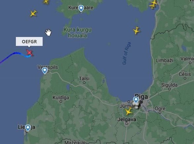Open the Liepaja airport pin
Image resolution: width=194 pixels, height=144 pixels.
[28, 128]
